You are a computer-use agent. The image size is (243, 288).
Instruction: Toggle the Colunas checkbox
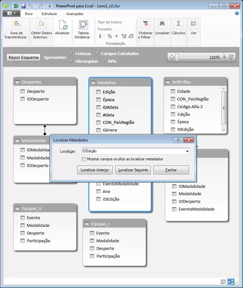point(72,53)
